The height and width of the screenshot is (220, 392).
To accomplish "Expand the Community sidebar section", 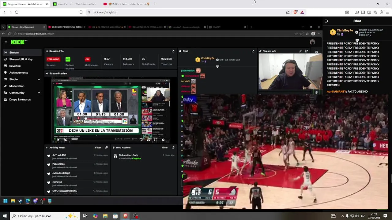I will pos(39,93).
